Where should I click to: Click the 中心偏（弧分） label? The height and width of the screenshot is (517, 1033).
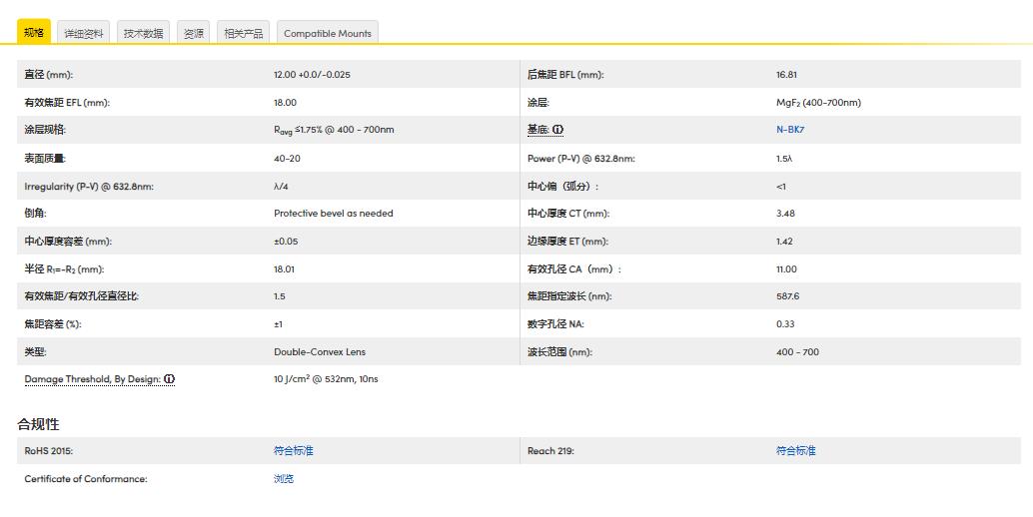coord(563,187)
